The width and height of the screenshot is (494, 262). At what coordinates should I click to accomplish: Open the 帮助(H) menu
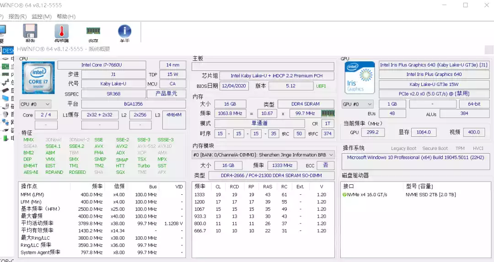coord(66,16)
